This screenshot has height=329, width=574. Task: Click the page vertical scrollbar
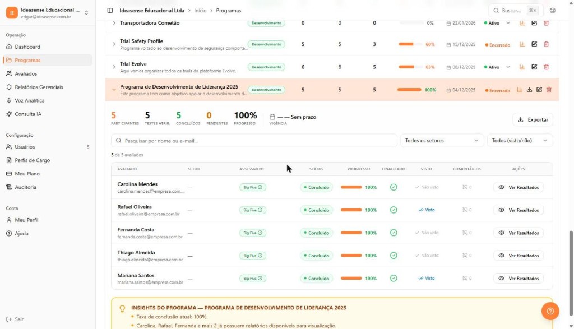tap(571, 272)
